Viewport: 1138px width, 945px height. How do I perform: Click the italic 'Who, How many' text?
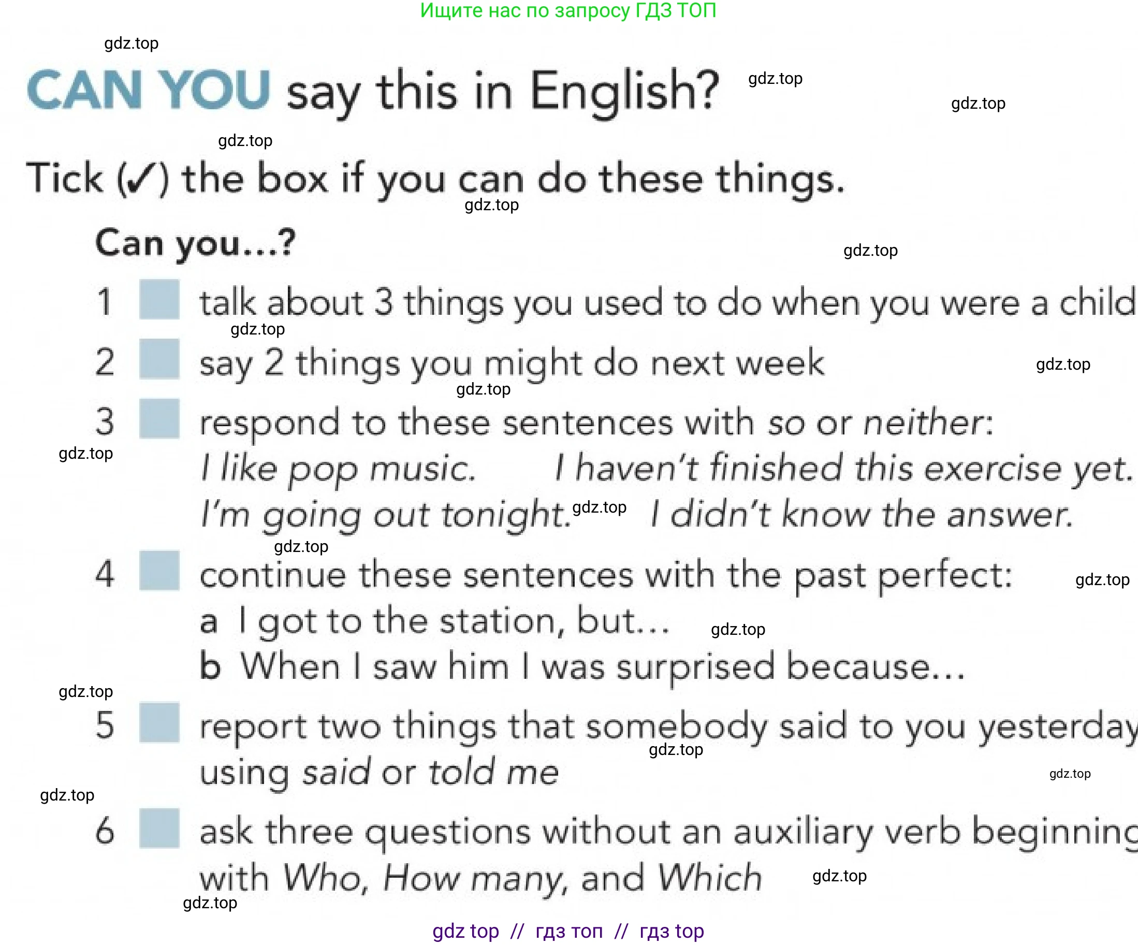425,878
